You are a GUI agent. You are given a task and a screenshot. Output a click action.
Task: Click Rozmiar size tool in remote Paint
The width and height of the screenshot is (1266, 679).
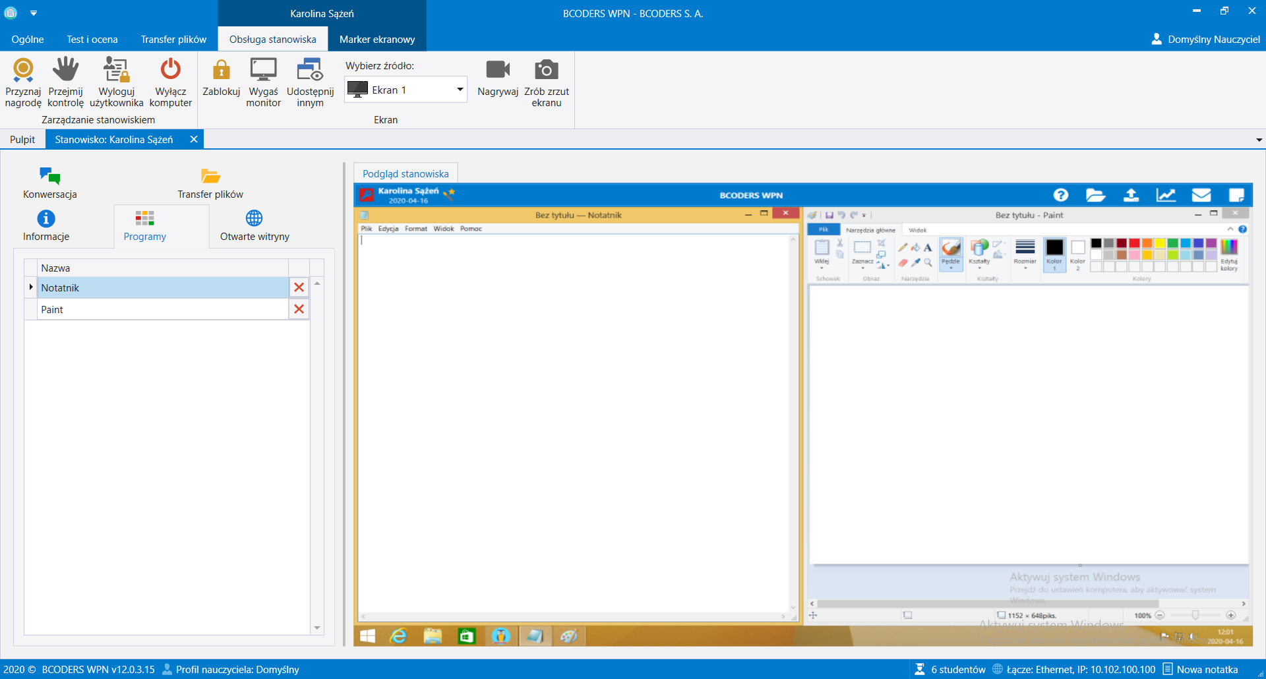pyautogui.click(x=1025, y=254)
